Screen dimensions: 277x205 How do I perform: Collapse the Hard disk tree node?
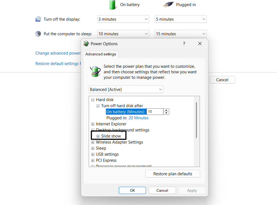[93, 100]
